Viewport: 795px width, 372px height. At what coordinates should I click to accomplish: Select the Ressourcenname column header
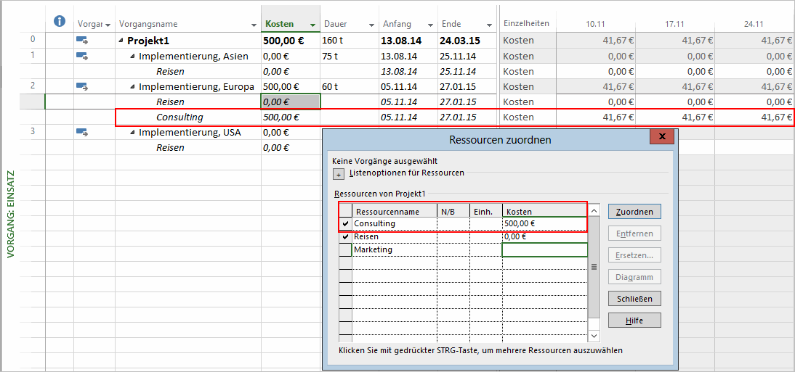(394, 212)
